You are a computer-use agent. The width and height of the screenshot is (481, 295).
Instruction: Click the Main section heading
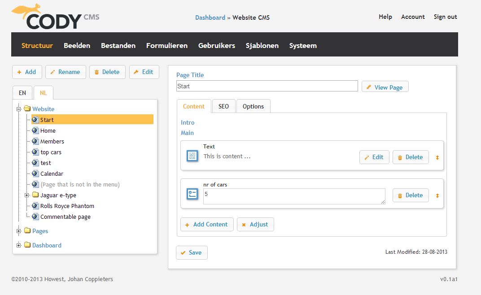click(x=187, y=133)
